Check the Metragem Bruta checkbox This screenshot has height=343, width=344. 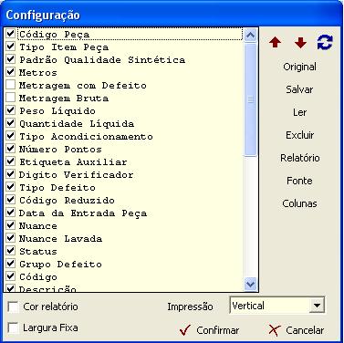tap(11, 97)
